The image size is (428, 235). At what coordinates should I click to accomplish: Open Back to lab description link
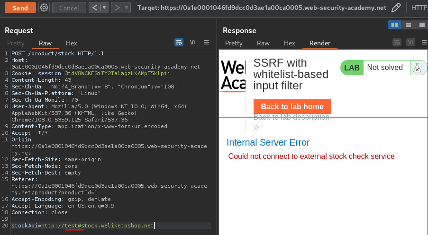pyautogui.click(x=291, y=117)
